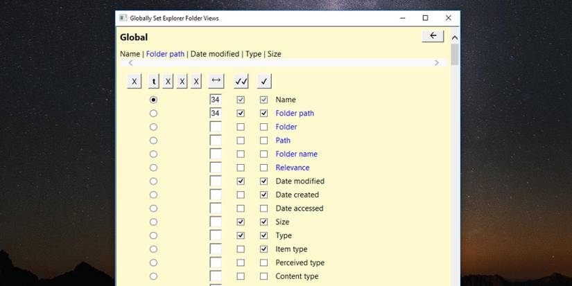Click the Date accessed label
This screenshot has height=286, width=572.
coord(300,208)
